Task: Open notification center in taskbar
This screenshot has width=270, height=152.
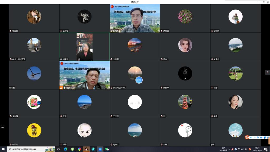Action: pyautogui.click(x=266, y=149)
